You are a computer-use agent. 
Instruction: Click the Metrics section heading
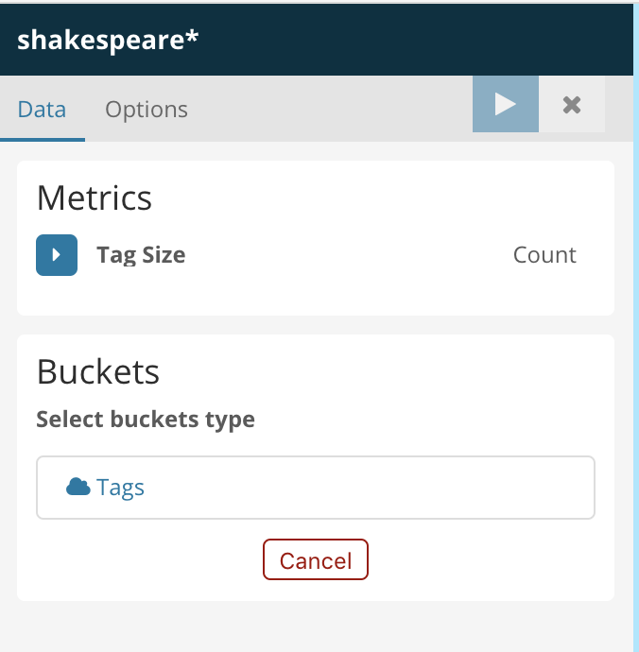pos(95,198)
